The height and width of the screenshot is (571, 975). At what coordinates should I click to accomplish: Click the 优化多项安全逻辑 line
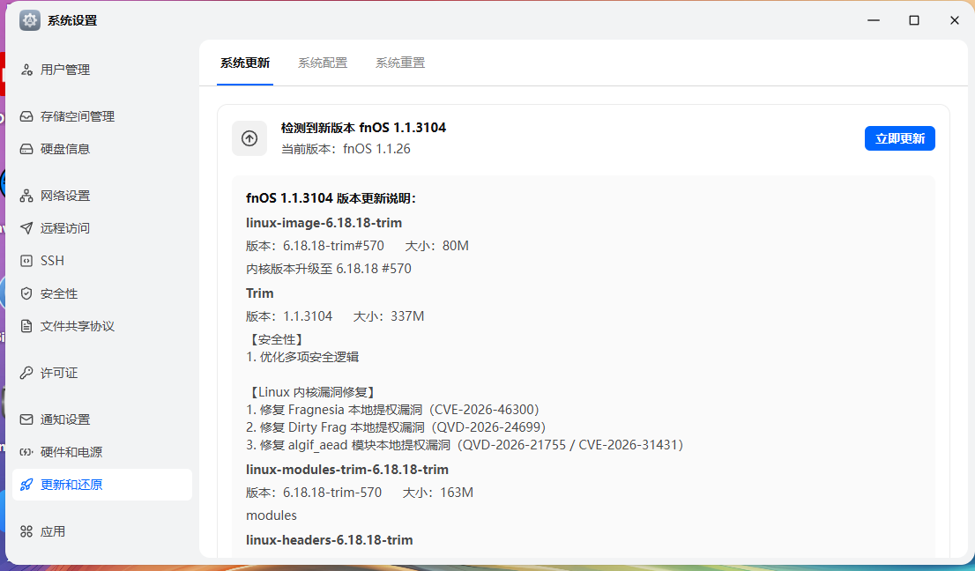click(x=302, y=357)
